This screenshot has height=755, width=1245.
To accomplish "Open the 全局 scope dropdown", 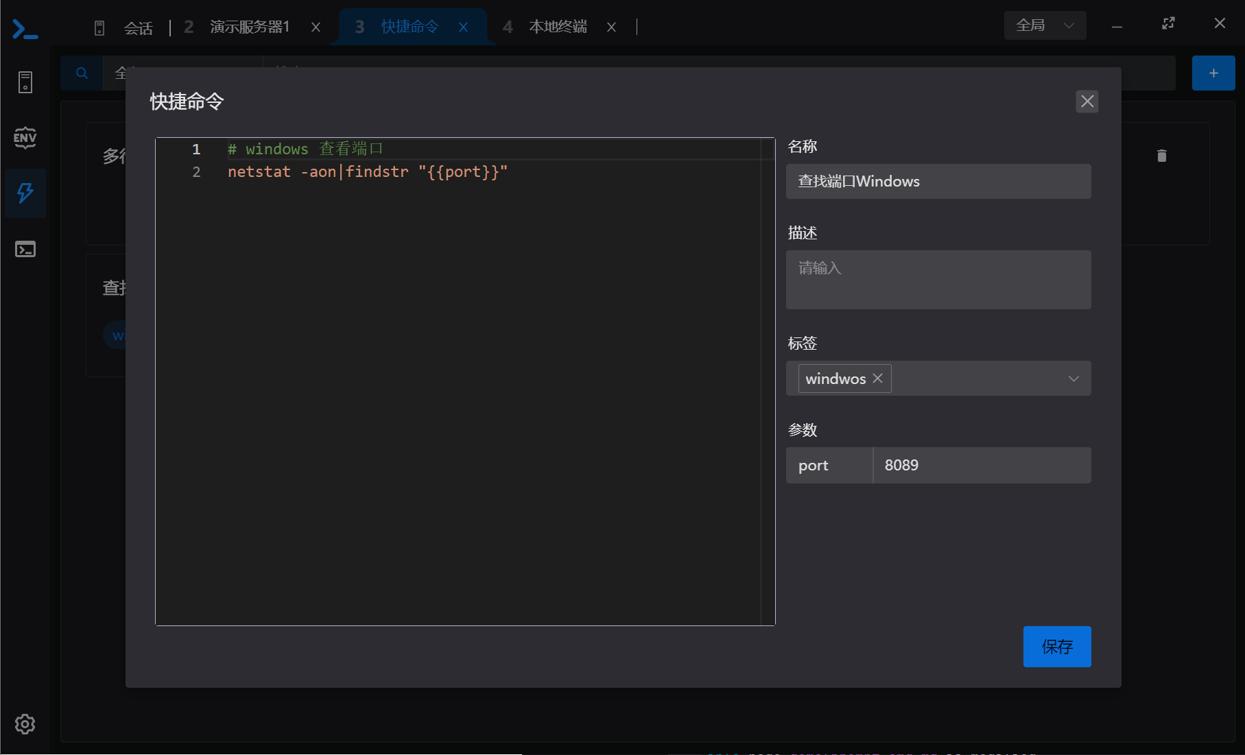I will 1045,25.
